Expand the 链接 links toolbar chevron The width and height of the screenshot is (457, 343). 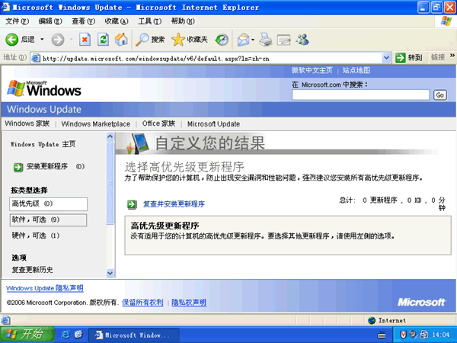[x=452, y=56]
